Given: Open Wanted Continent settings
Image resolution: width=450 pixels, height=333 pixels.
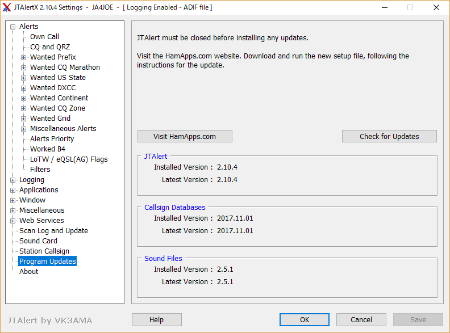Looking at the screenshot, I should coord(59,98).
